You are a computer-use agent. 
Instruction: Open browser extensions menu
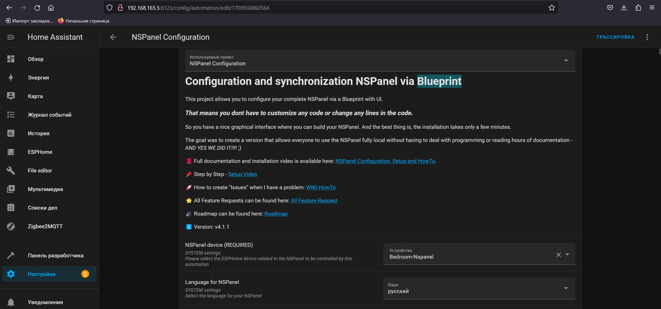638,8
